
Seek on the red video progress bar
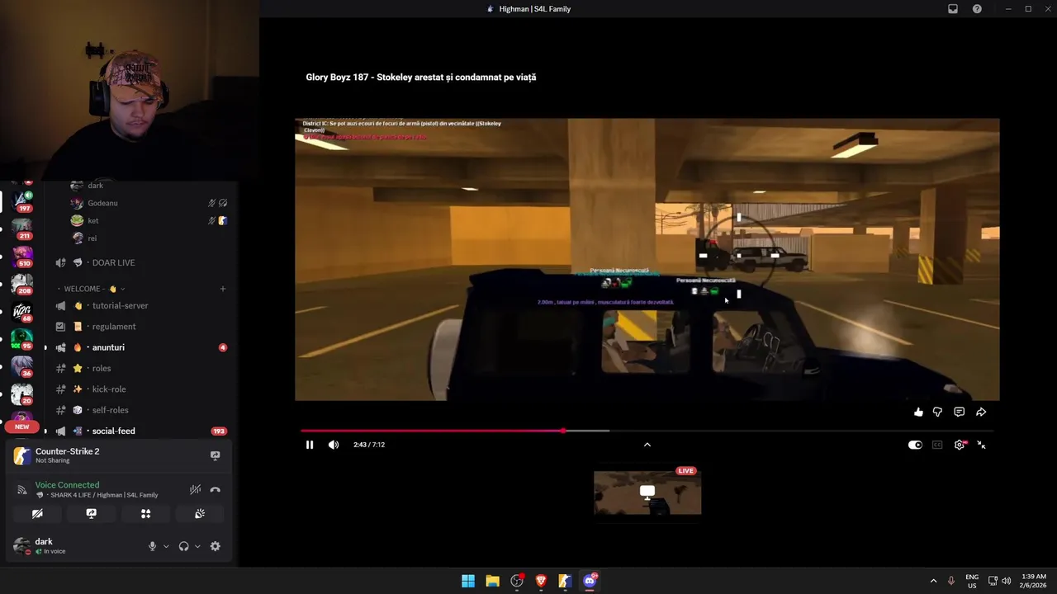647,431
